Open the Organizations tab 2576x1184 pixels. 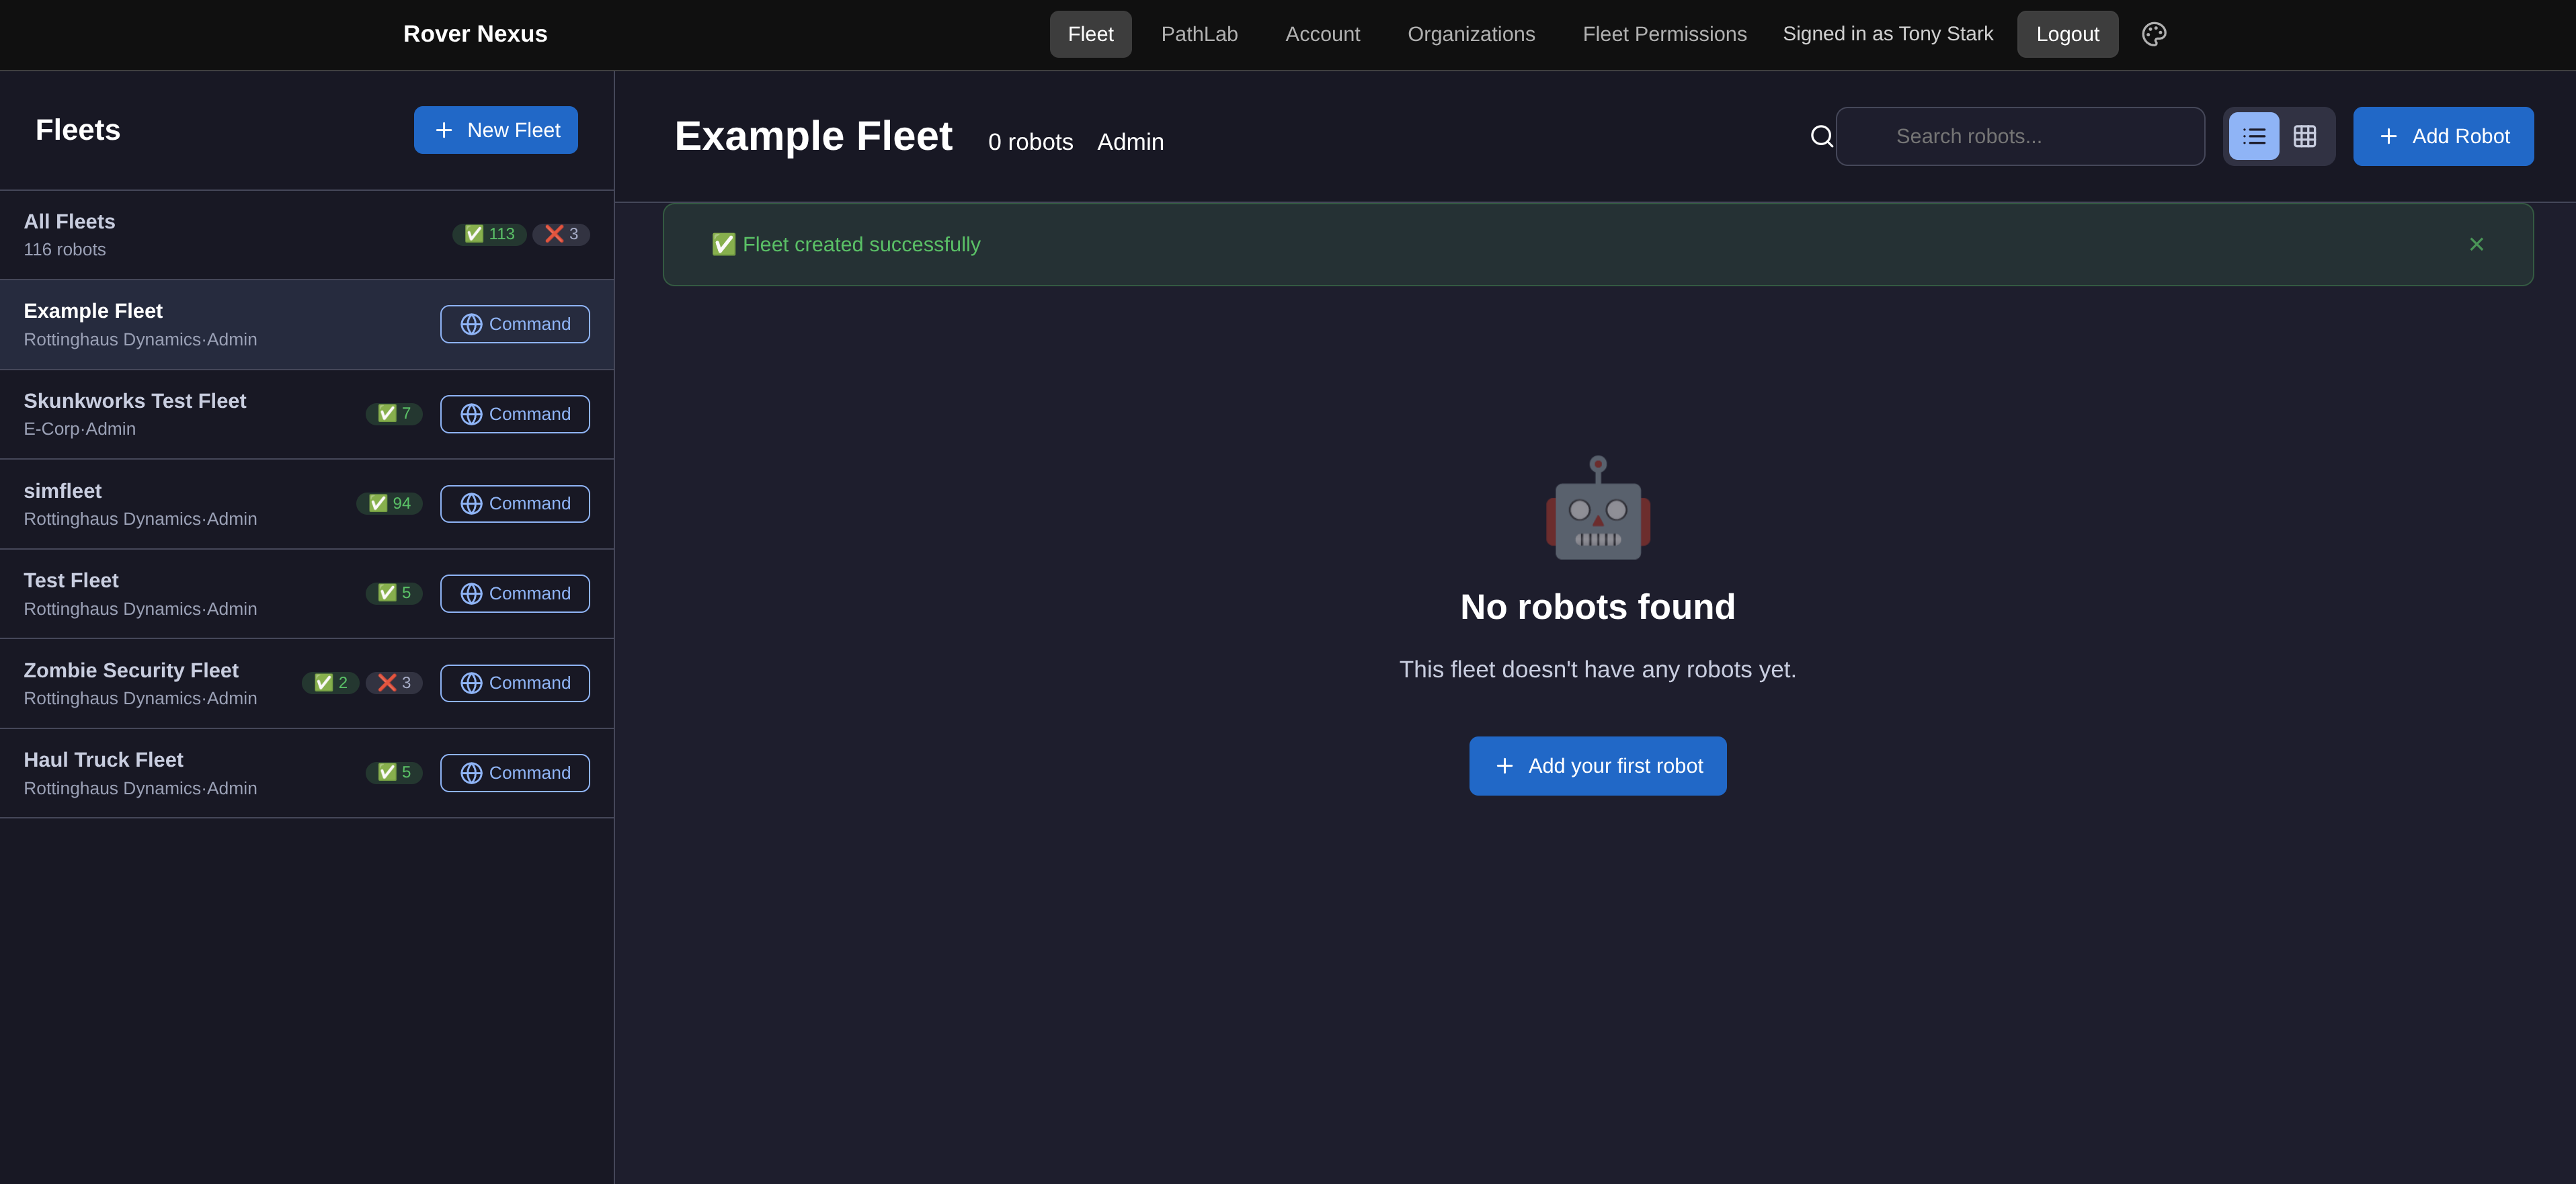coord(1471,34)
